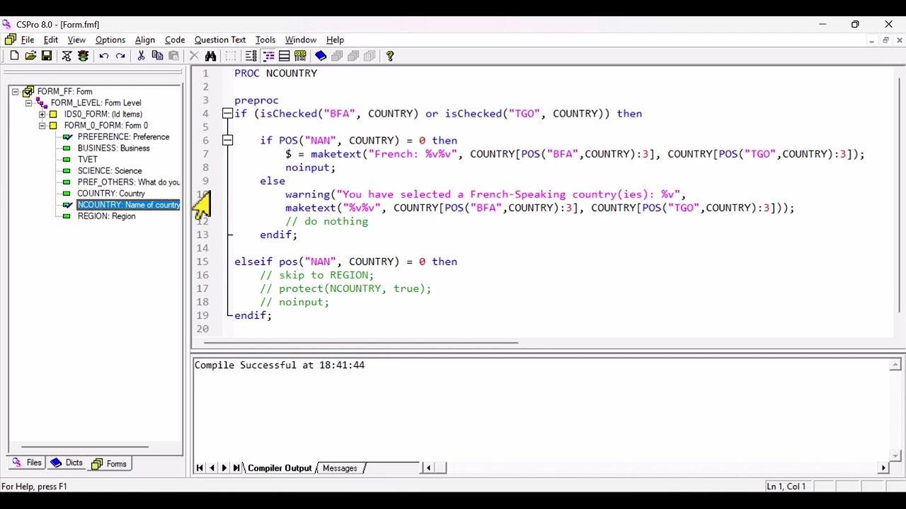Switch to the Compiler Output tab
This screenshot has height=509, width=906.
click(280, 468)
